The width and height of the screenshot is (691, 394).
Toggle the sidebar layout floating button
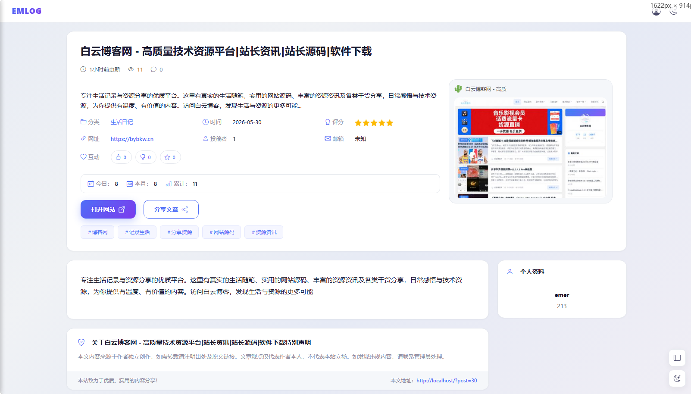coord(677,358)
